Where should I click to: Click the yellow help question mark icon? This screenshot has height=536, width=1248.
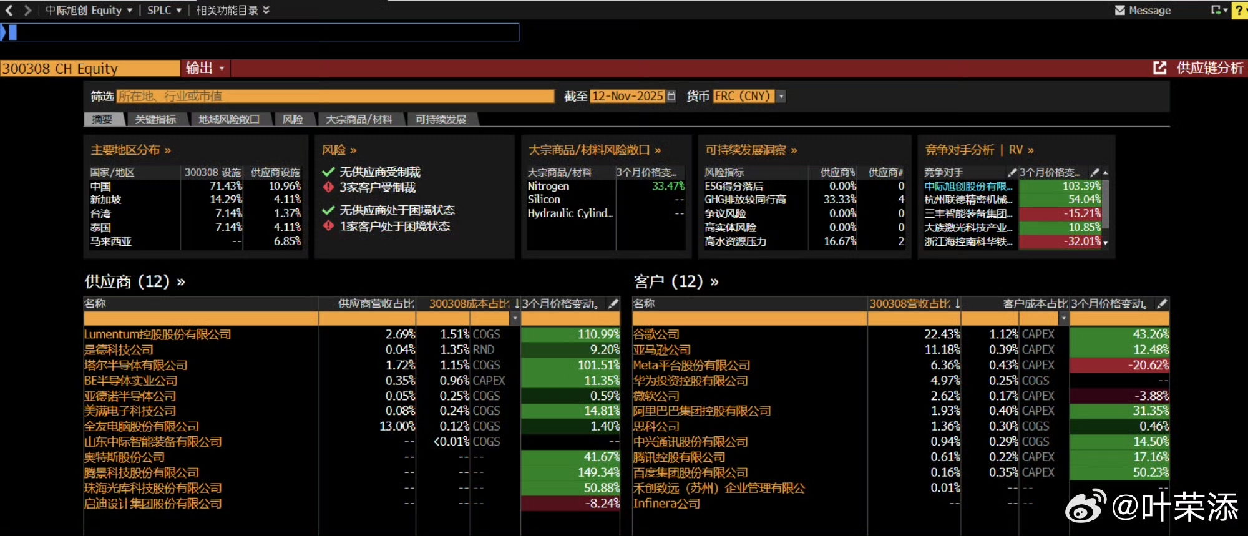point(1239,10)
